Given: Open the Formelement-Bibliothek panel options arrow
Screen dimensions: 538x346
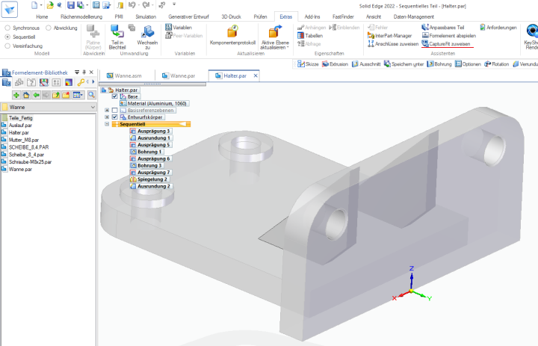Looking at the screenshot, I should 77,72.
